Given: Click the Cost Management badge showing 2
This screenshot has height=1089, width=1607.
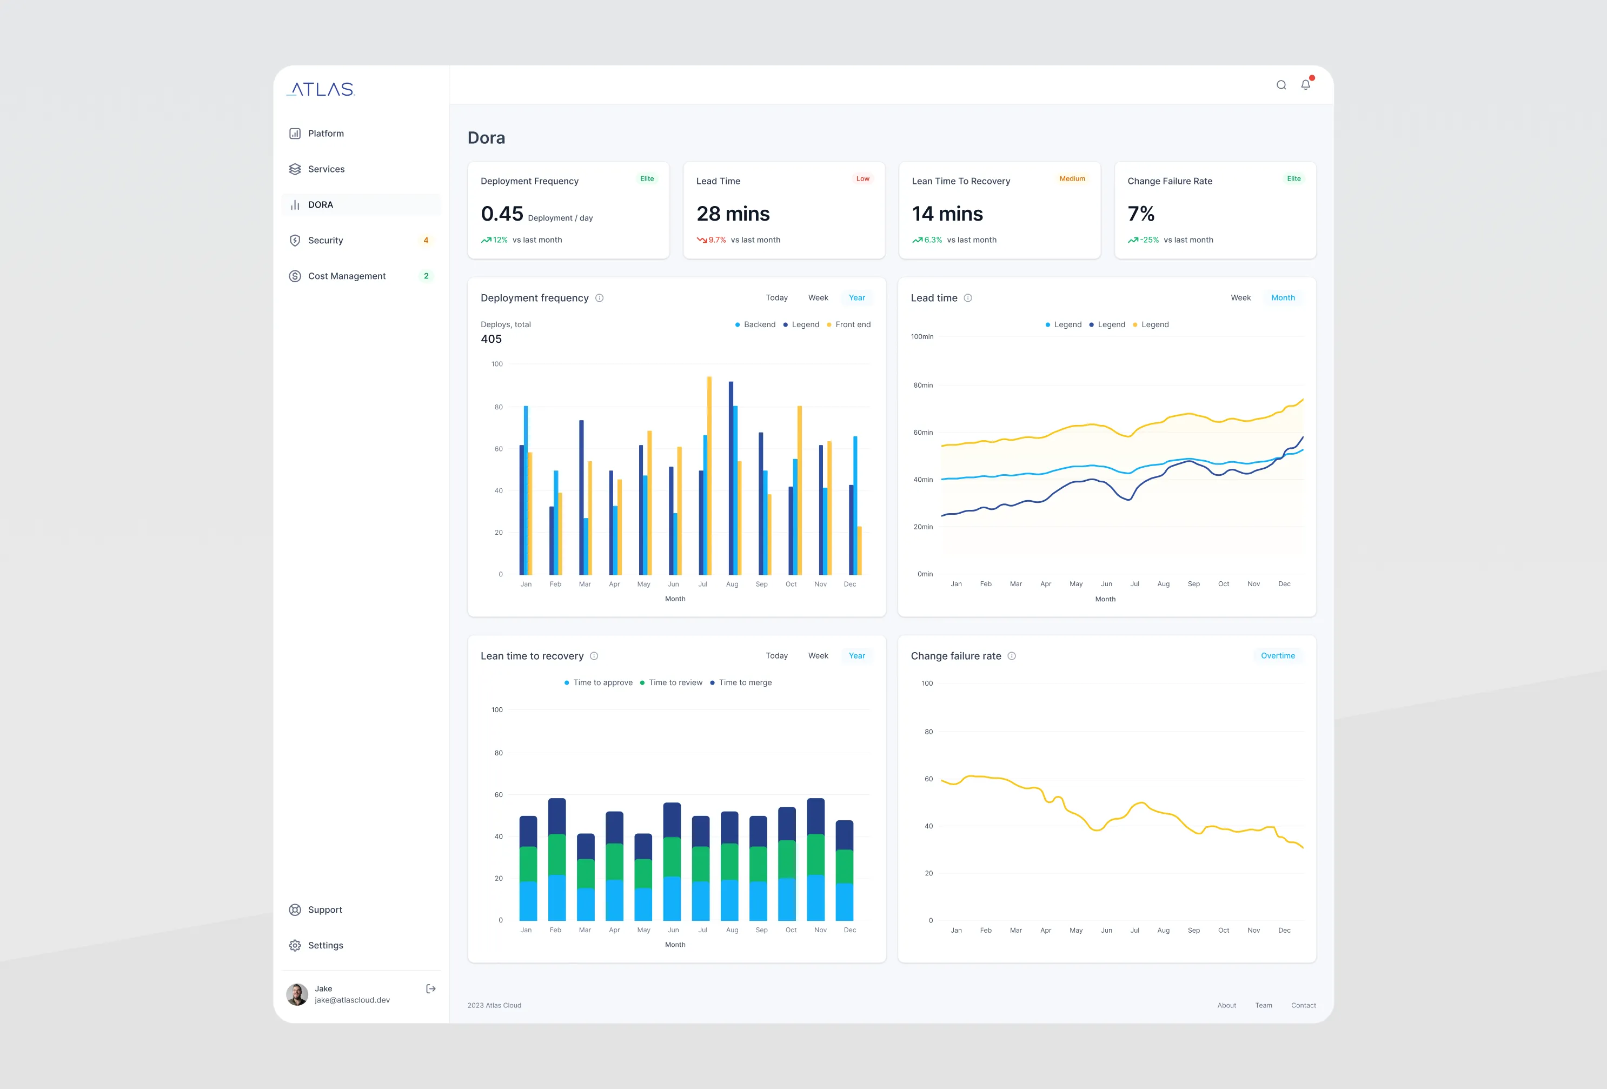Looking at the screenshot, I should pyautogui.click(x=426, y=276).
